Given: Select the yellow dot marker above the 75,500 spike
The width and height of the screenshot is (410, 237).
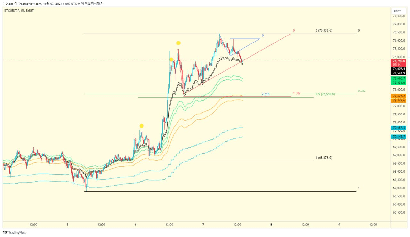Looking at the screenshot, I should (x=178, y=43).
